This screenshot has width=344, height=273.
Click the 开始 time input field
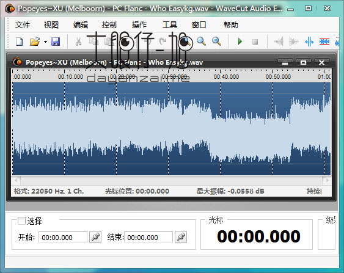[63, 237]
